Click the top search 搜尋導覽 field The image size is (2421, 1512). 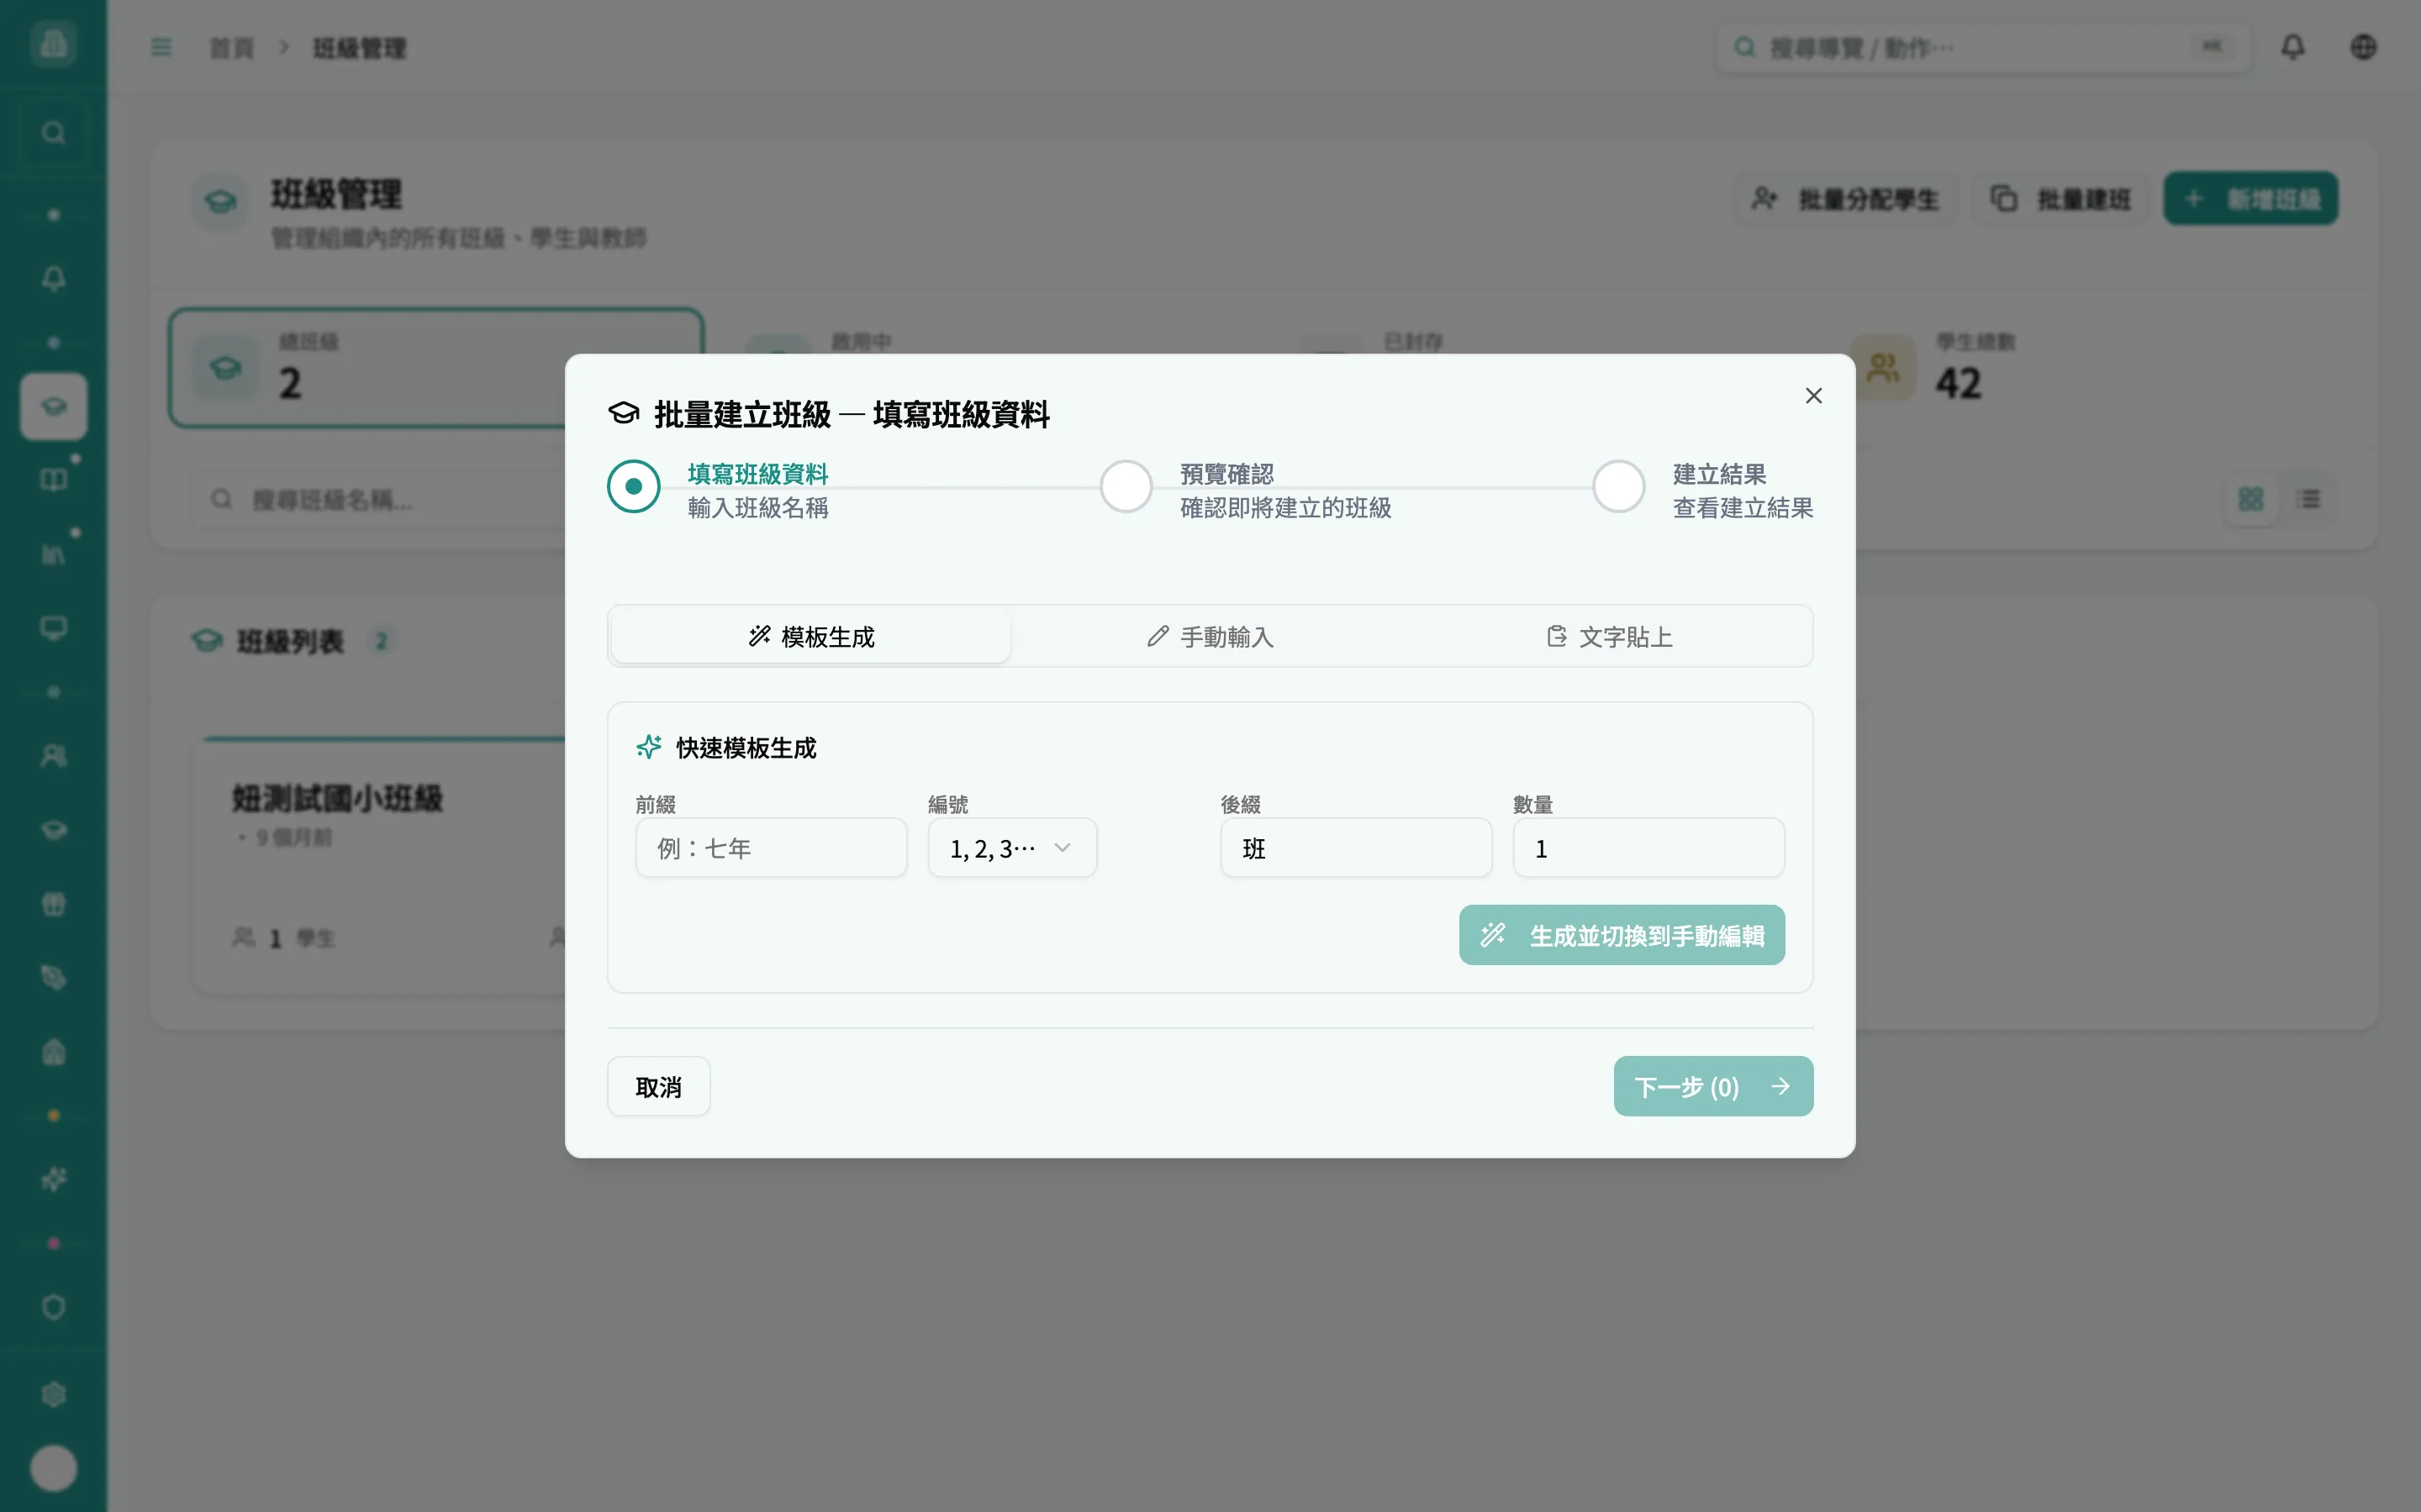[x=1983, y=47]
